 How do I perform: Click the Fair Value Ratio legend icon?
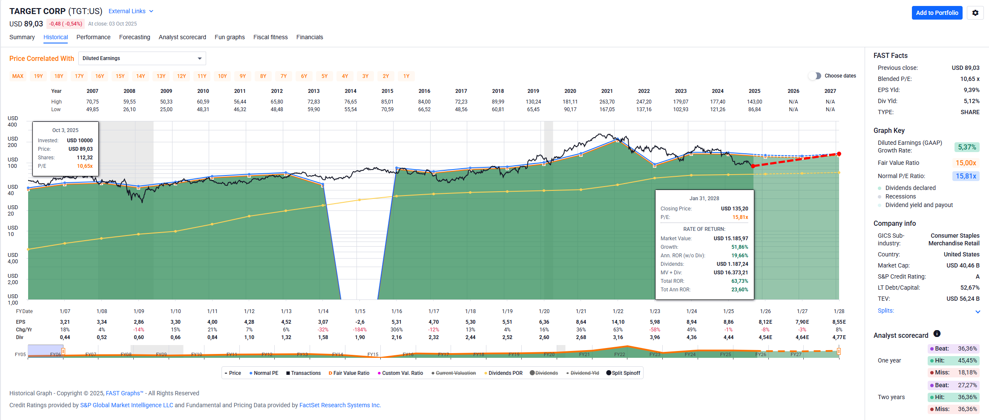(330, 373)
